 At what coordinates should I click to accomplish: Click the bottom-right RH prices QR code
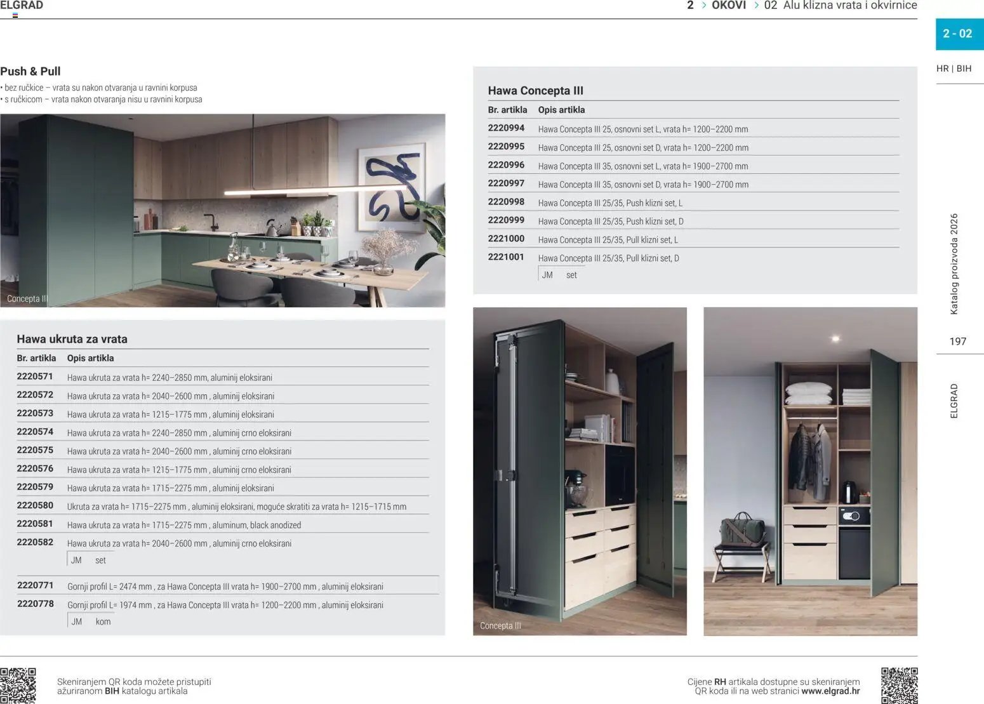[899, 685]
